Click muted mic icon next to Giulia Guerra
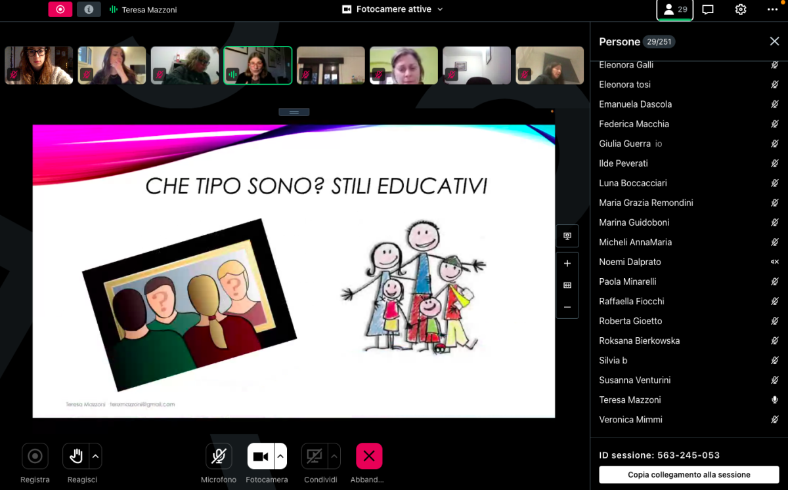The width and height of the screenshot is (788, 490). click(x=775, y=144)
